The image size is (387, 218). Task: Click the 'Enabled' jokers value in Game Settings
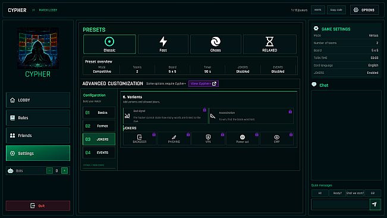[x=373, y=73]
